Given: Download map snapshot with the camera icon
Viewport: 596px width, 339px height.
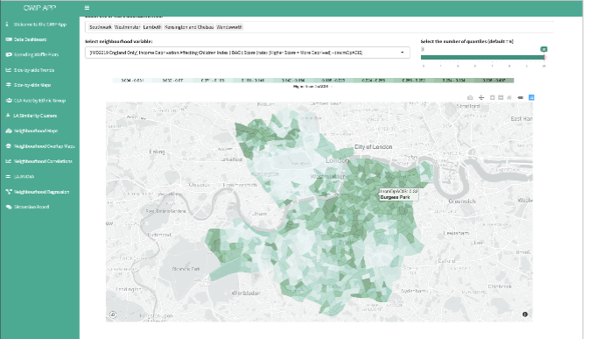Looking at the screenshot, I should [470, 98].
